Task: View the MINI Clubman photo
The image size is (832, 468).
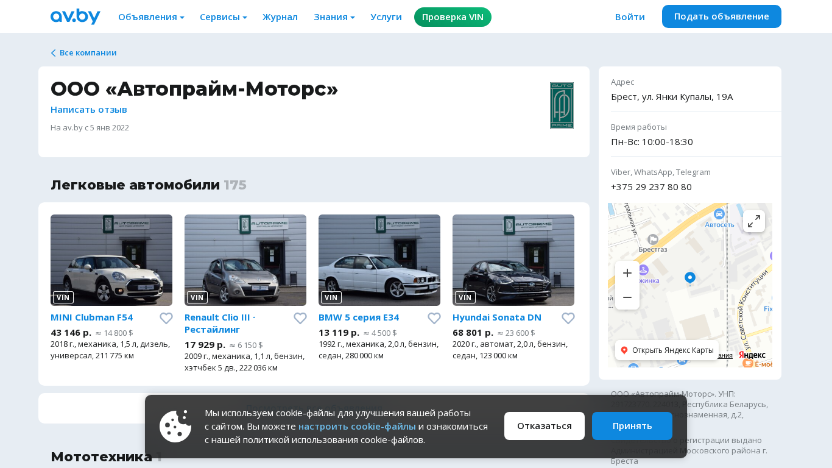Action: pyautogui.click(x=111, y=260)
